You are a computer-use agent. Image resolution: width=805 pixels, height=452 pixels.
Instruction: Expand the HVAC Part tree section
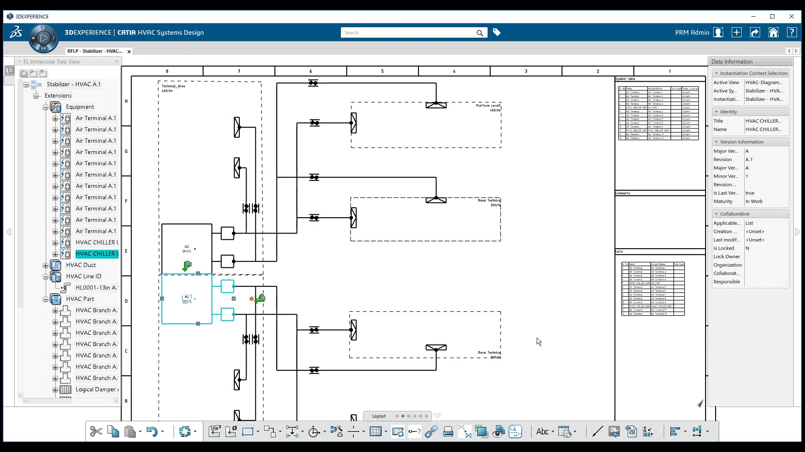[x=46, y=298]
